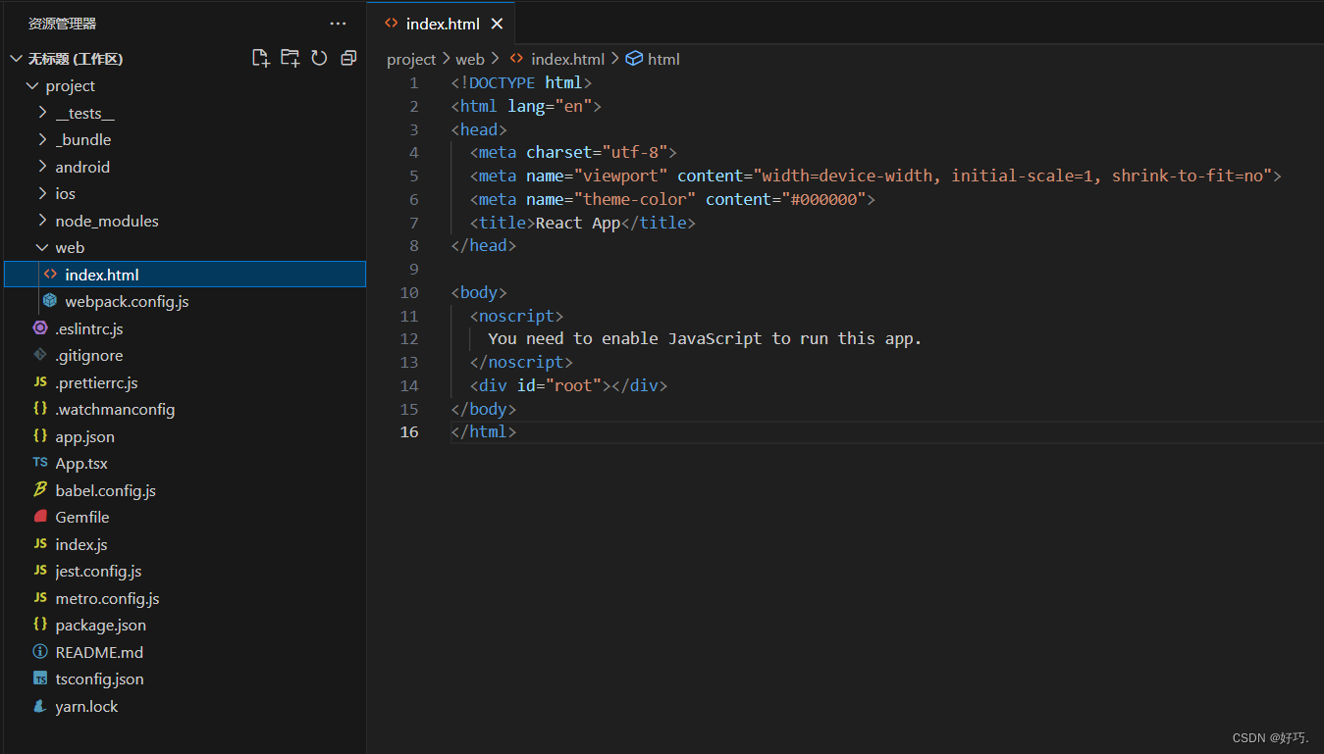This screenshot has height=754, width=1324.
Task: Click the blue webpack.config.js file icon
Action: pos(51,301)
